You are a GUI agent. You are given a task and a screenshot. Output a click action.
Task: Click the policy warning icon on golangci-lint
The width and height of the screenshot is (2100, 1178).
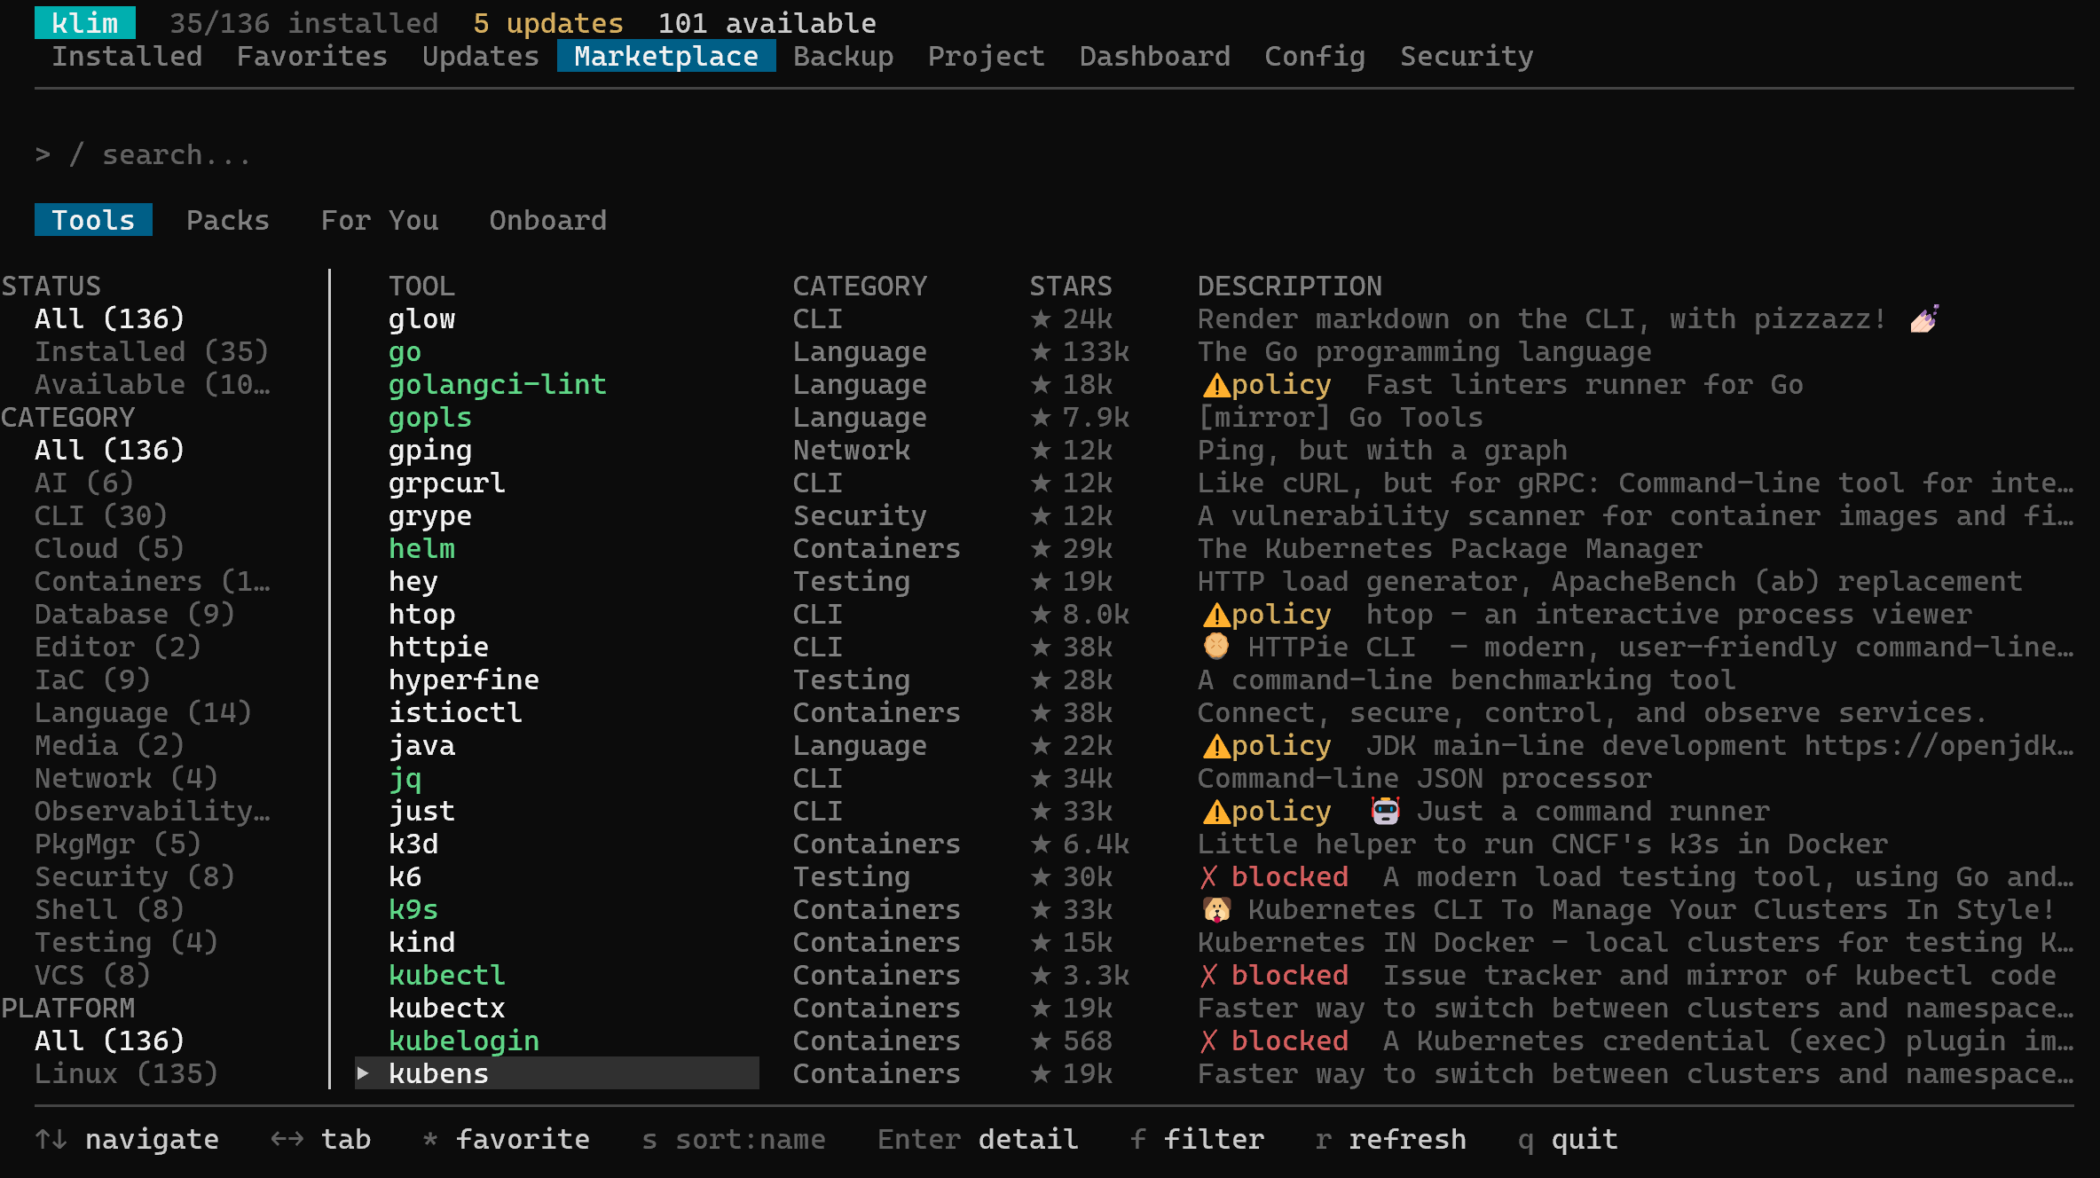[x=1216, y=385]
